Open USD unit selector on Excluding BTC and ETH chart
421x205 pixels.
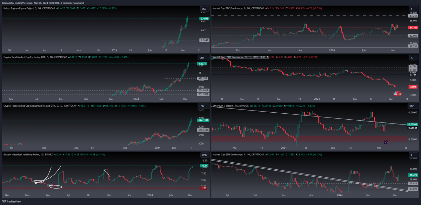tap(203, 106)
